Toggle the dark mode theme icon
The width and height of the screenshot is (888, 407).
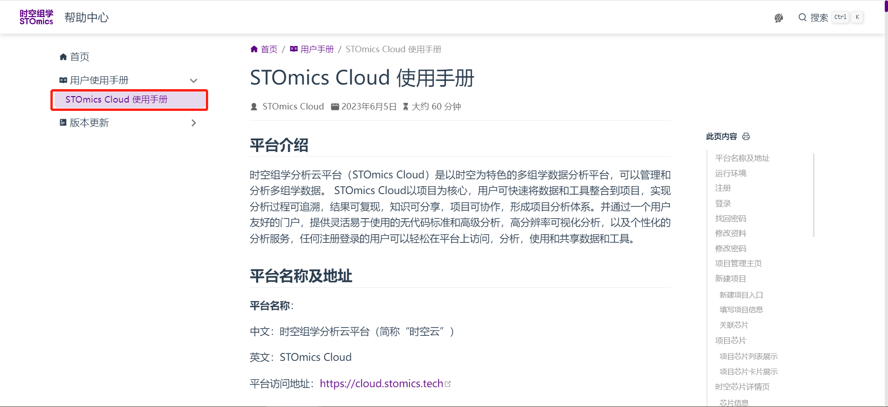coord(779,18)
